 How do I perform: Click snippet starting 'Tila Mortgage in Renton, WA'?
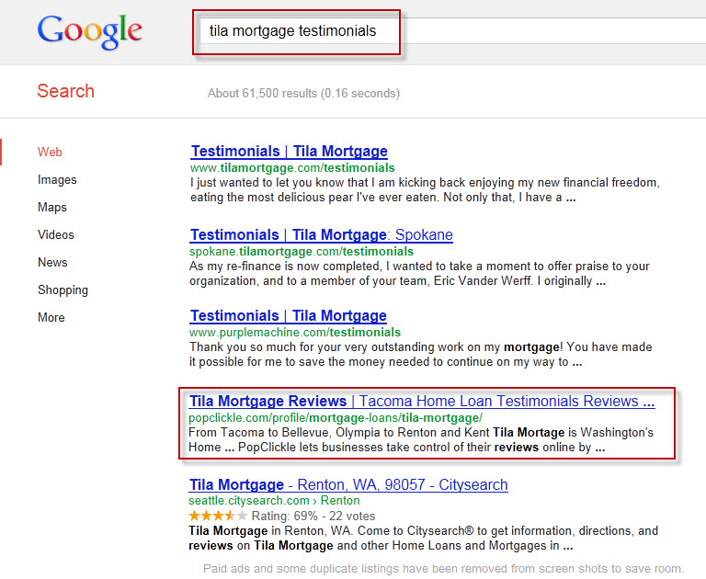coord(423,538)
